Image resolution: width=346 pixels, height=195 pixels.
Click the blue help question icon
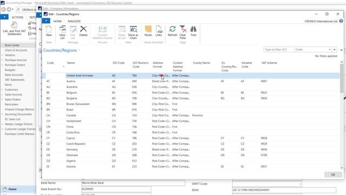click(x=341, y=21)
